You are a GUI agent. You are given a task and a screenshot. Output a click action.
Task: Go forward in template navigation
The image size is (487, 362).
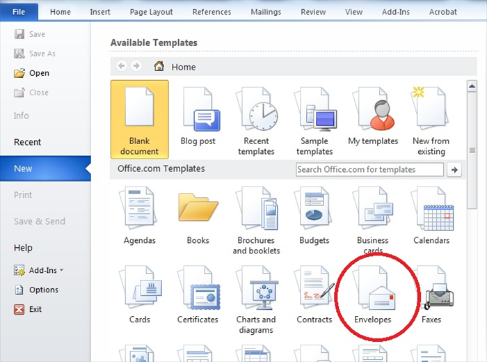click(136, 66)
